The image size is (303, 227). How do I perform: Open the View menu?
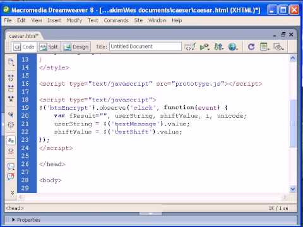click(37, 20)
